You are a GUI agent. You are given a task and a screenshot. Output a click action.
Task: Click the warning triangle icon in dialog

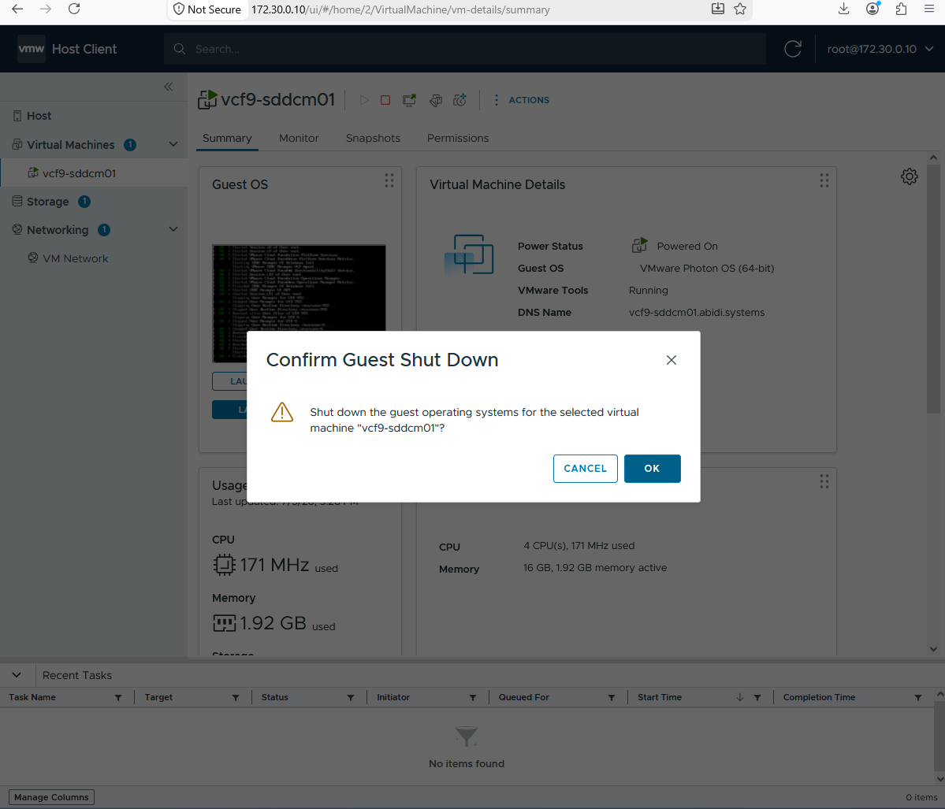[x=282, y=413]
